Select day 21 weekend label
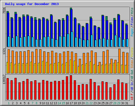 click(x=87, y=103)
